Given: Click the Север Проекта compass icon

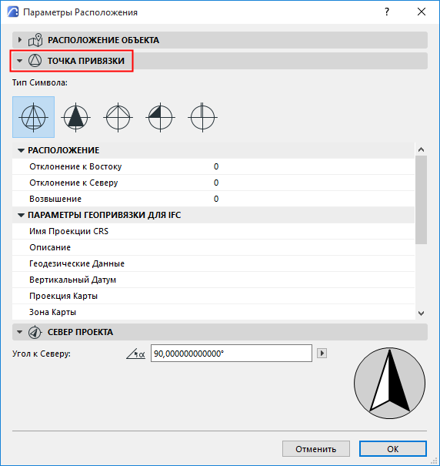Looking at the screenshot, I should pyautogui.click(x=35, y=332).
